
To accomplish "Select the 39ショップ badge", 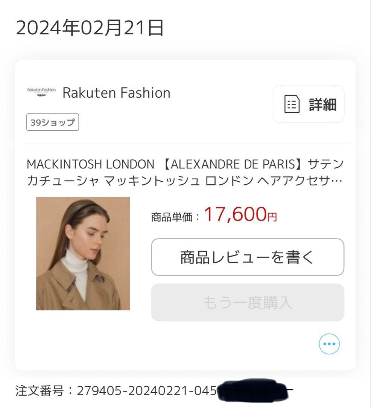I will click(x=52, y=122).
